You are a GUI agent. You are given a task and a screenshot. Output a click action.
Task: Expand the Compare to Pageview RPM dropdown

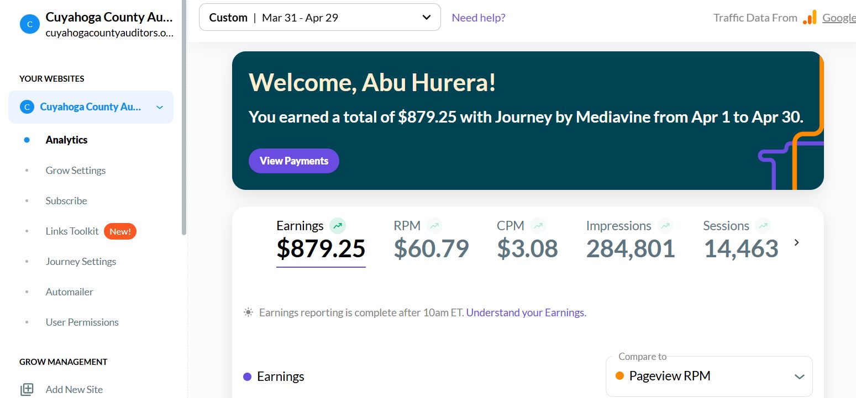(x=709, y=376)
